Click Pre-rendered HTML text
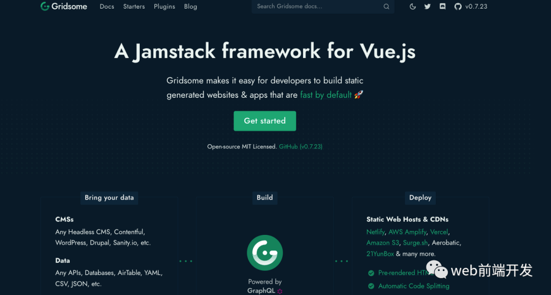The height and width of the screenshot is (295, 551). tap(406, 273)
